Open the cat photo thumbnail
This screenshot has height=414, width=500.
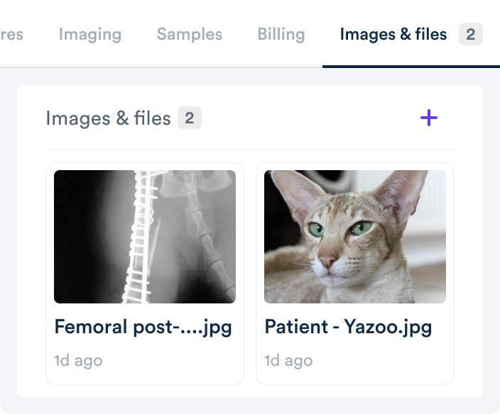pyautogui.click(x=355, y=237)
